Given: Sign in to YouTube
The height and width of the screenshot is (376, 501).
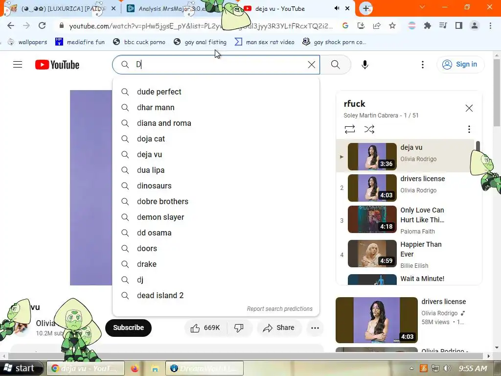Looking at the screenshot, I should (460, 65).
